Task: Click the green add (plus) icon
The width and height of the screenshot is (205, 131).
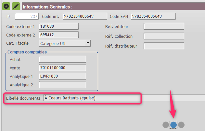Action: (6, 6)
